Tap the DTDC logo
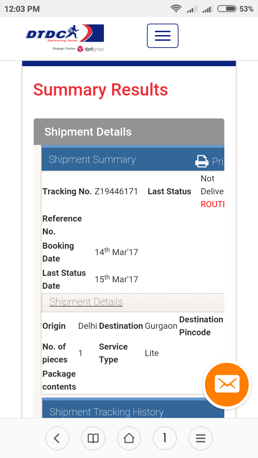The width and height of the screenshot is (258, 458). pos(64,34)
